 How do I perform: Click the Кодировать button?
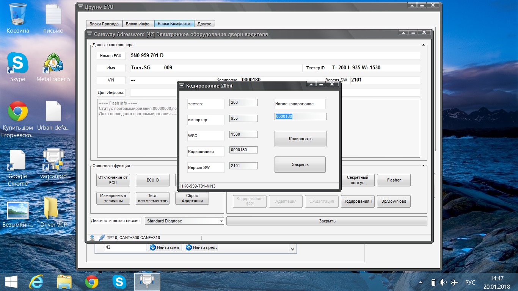coord(300,139)
